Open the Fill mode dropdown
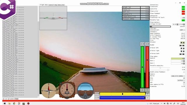This screenshot has width=187, height=105. pyautogui.click(x=181, y=80)
